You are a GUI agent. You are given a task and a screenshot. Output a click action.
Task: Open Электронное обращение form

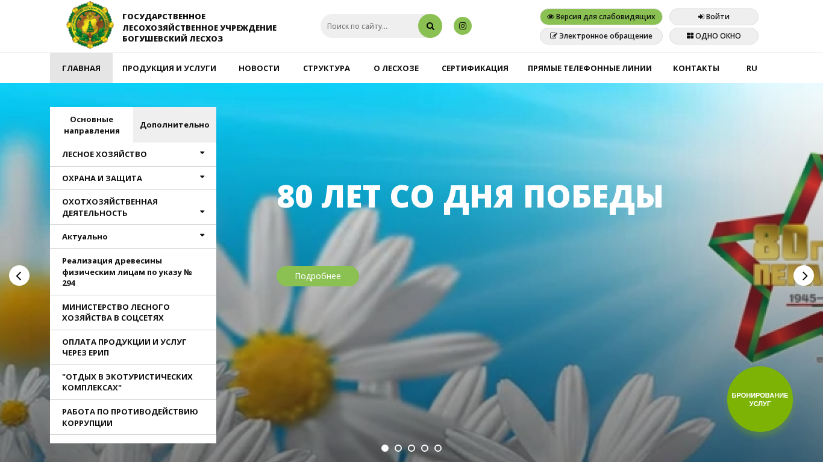click(x=601, y=36)
